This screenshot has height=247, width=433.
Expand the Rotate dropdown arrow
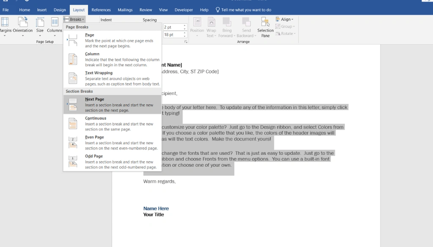pyautogui.click(x=295, y=34)
